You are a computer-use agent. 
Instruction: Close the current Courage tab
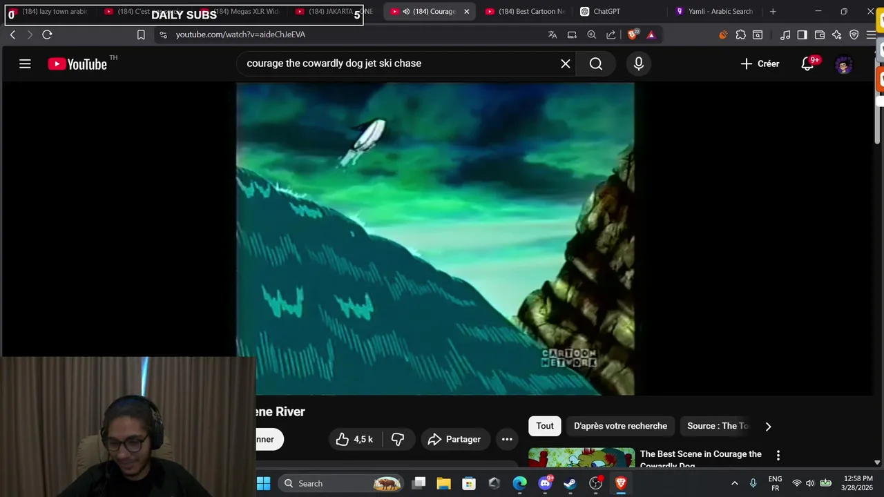(466, 11)
